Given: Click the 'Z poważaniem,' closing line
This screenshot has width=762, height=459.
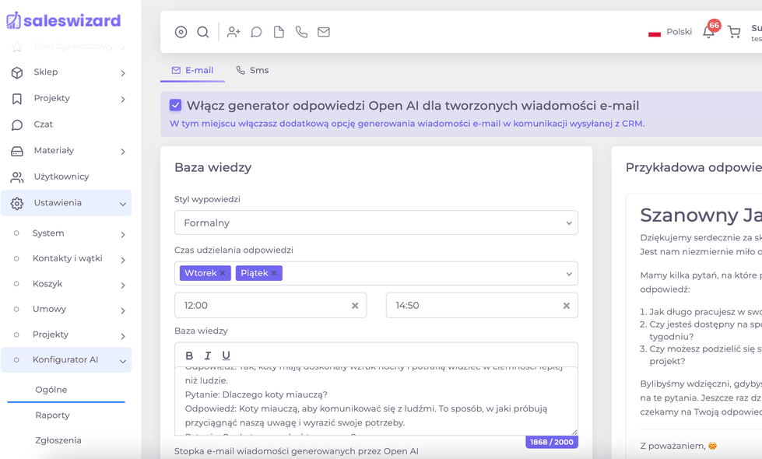Looking at the screenshot, I should point(672,446).
